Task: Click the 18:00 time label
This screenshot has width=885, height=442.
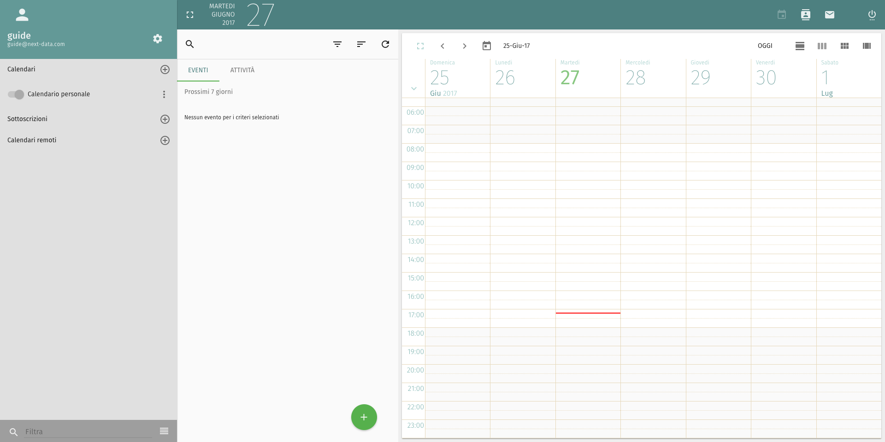Action: (415, 333)
